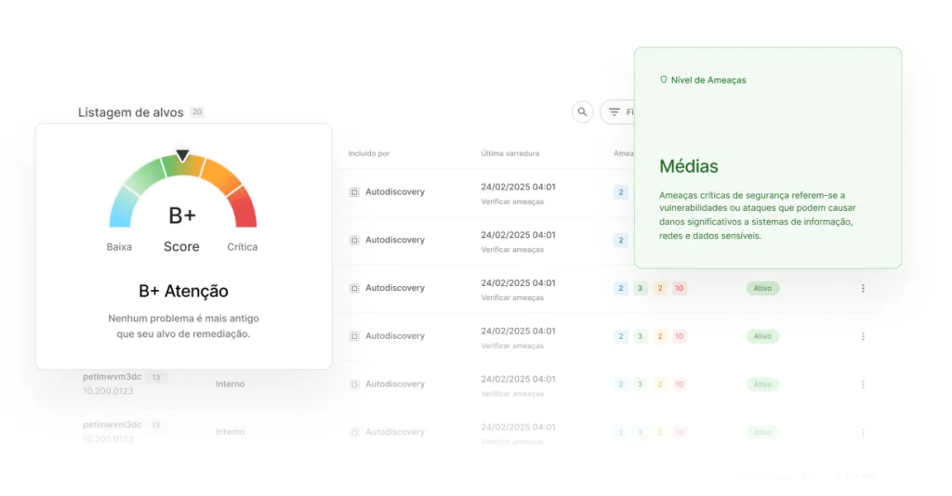Click the Ativo status badge in third row
952x496 pixels.
coord(762,289)
